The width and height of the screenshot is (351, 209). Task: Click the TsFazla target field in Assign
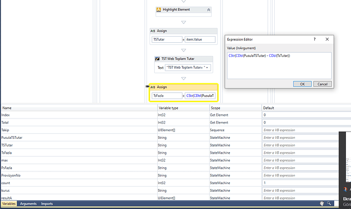click(167, 96)
